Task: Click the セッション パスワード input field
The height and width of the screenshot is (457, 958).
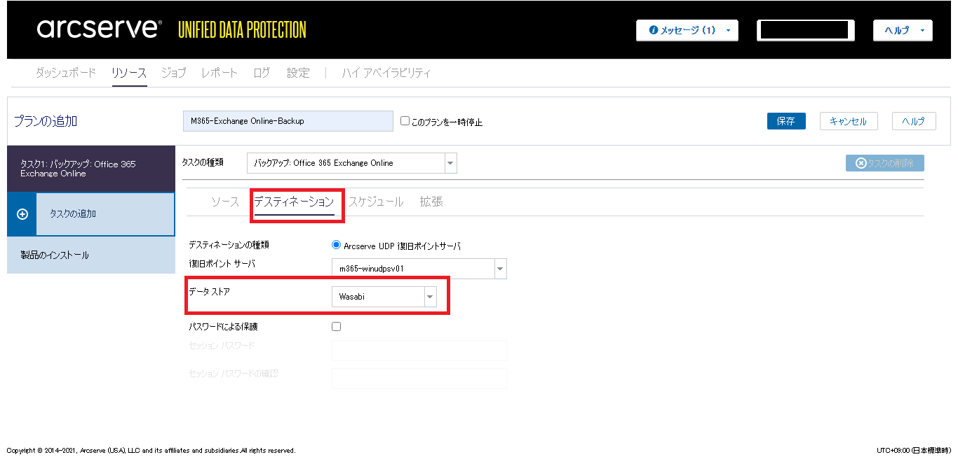Action: pyautogui.click(x=419, y=351)
